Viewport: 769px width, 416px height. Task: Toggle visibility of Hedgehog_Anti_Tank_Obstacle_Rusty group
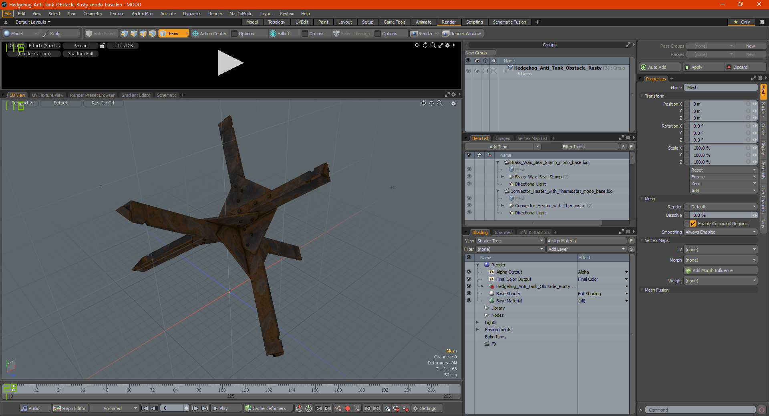(x=468, y=71)
